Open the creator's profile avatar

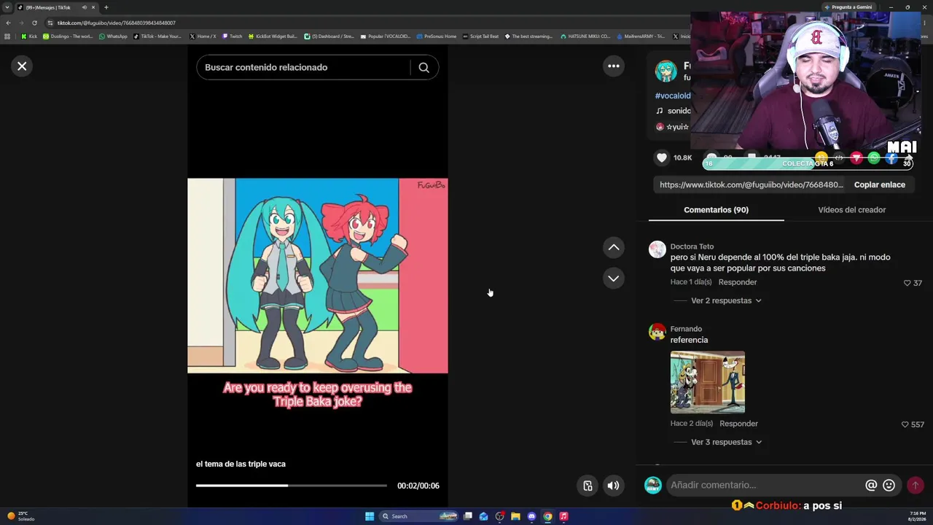pos(665,71)
